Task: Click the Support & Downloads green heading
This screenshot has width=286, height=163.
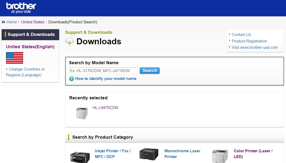Action: (x=89, y=32)
